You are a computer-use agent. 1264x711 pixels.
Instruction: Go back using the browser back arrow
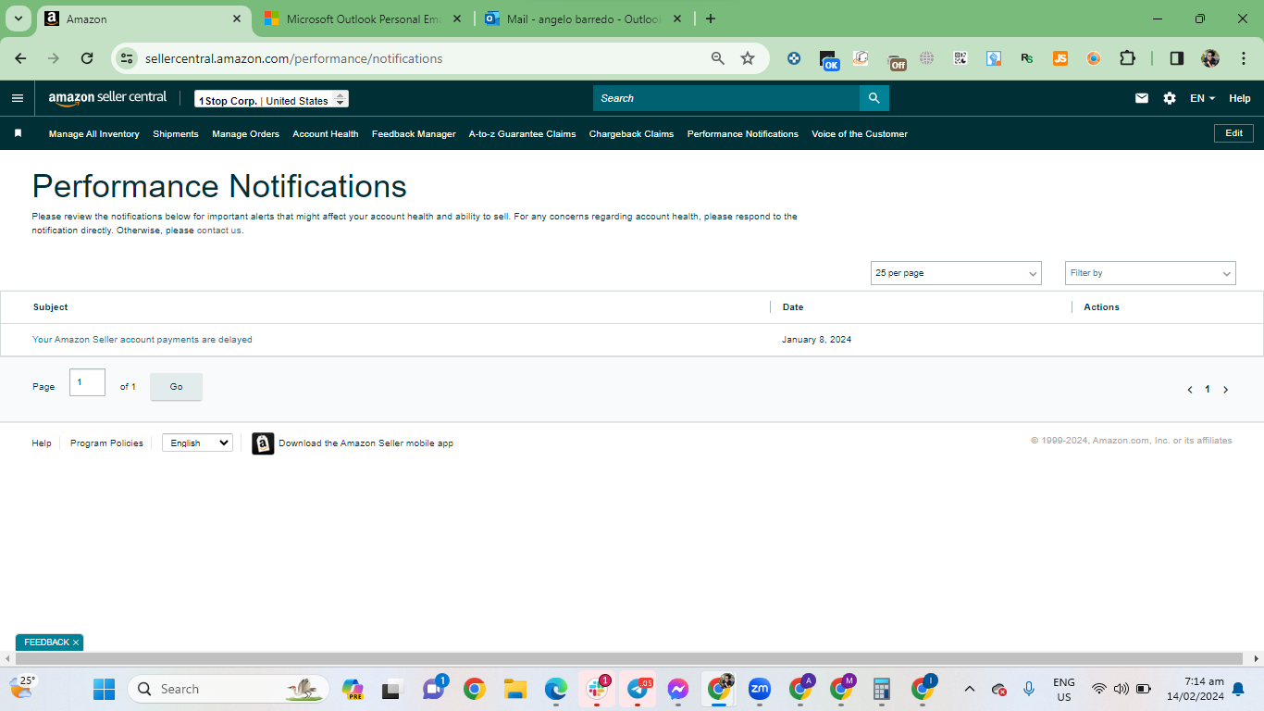pos(20,58)
